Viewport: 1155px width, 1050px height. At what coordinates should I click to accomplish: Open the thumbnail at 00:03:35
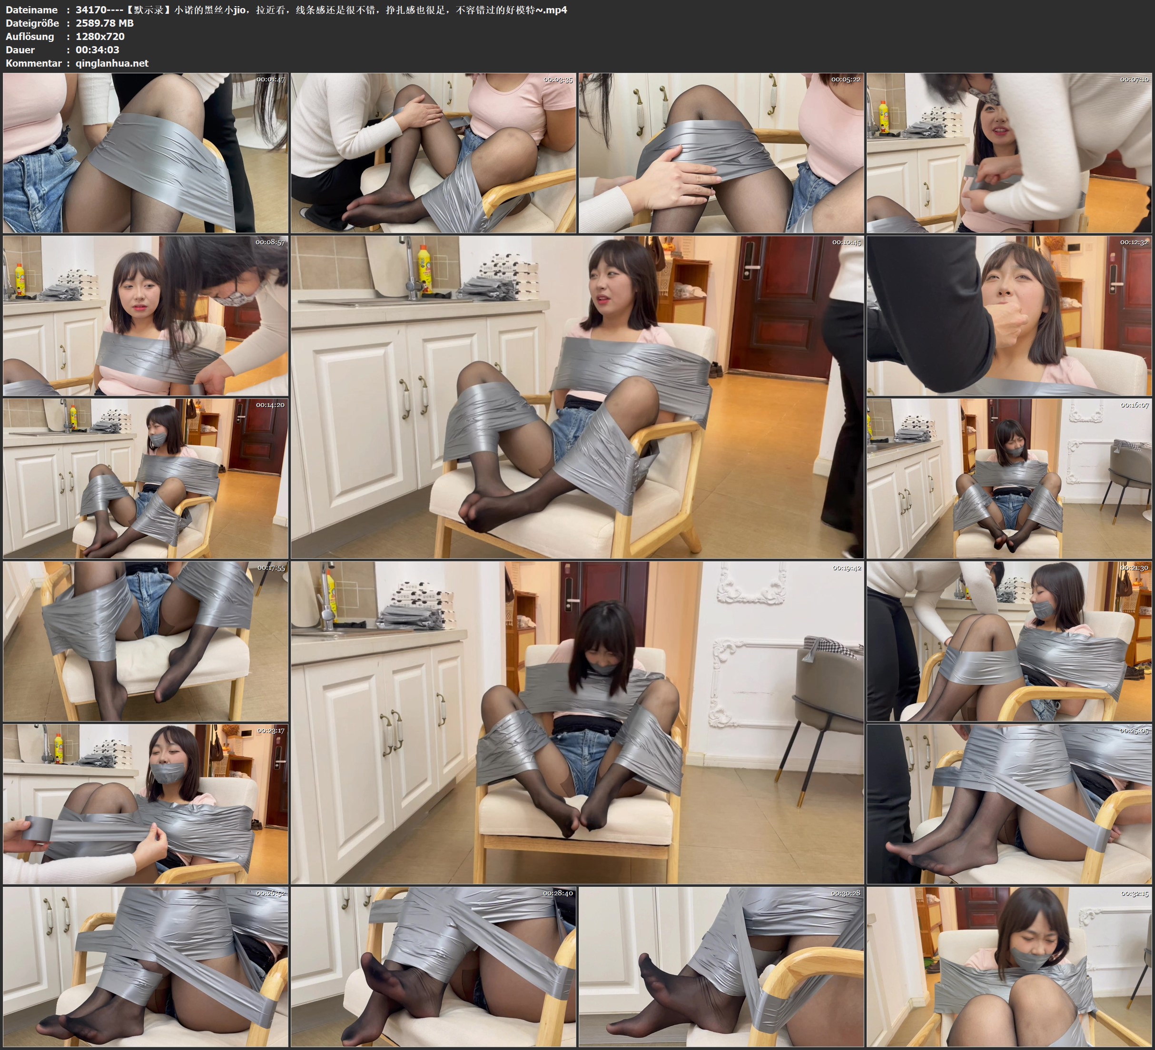click(433, 153)
